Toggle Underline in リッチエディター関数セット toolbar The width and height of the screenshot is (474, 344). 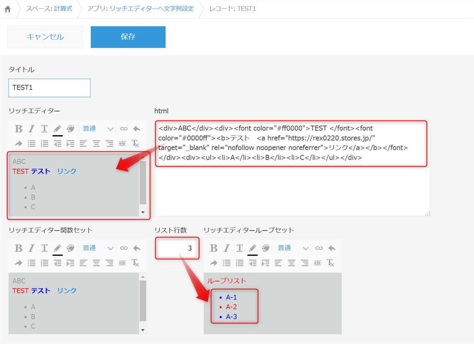tap(44, 248)
